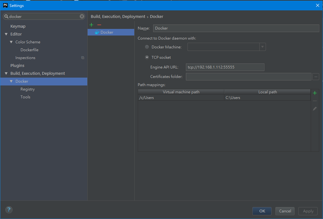Open help with question mark icon
Viewport: 323px width, 219px height.
coord(9,210)
